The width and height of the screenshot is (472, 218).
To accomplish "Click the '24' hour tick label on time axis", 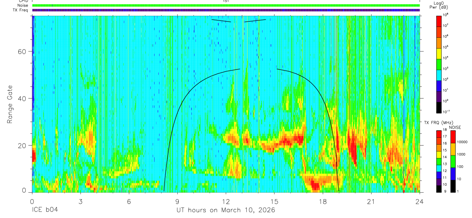I will tap(420, 201).
